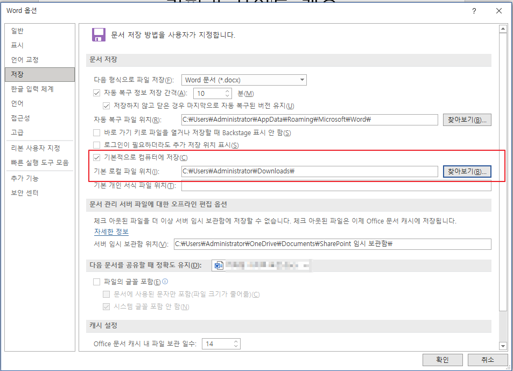
Task: Click the default personal templates location field
Action: [x=336, y=185]
